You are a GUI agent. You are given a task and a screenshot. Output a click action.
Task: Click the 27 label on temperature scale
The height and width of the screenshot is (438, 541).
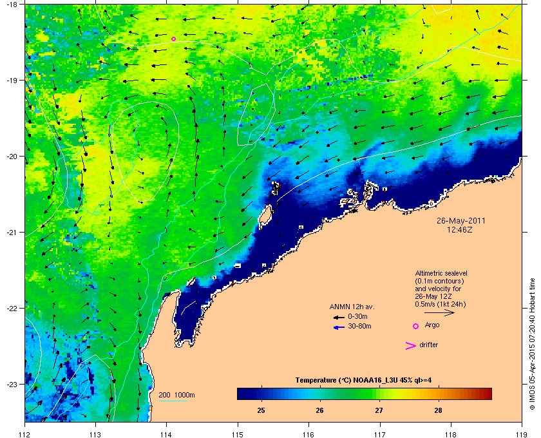pos(379,410)
